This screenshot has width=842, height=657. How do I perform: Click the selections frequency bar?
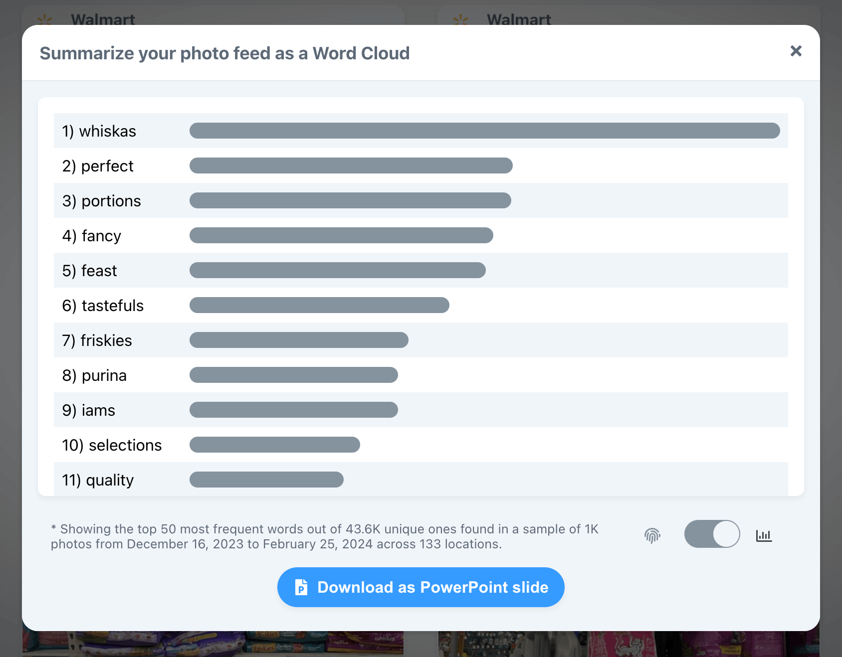[x=274, y=445]
